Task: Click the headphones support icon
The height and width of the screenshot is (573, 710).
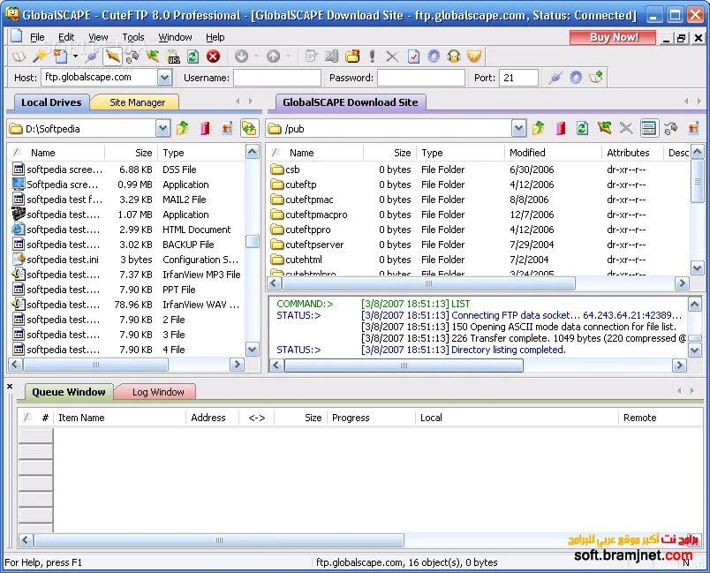Action: 454,57
